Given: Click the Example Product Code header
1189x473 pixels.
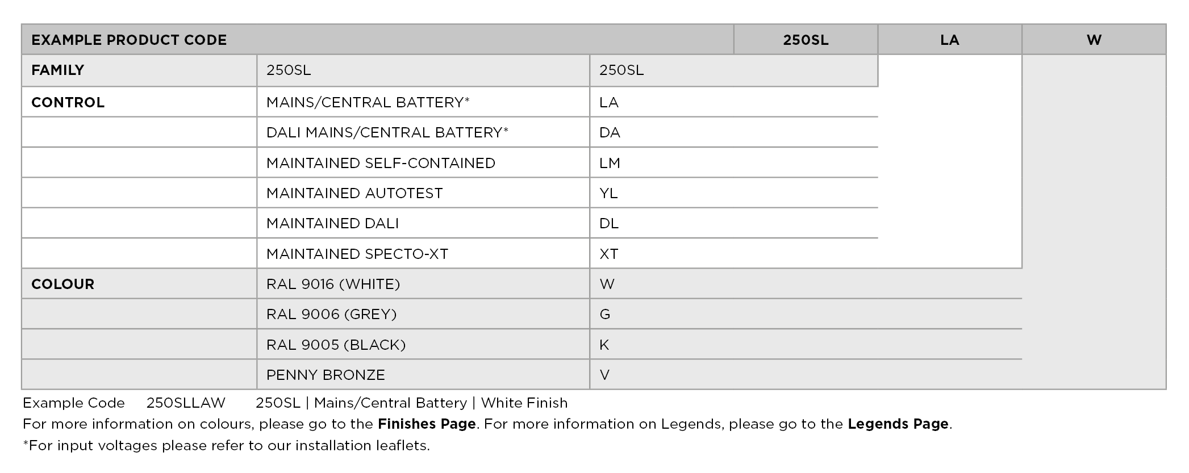Looking at the screenshot, I should point(129,40).
